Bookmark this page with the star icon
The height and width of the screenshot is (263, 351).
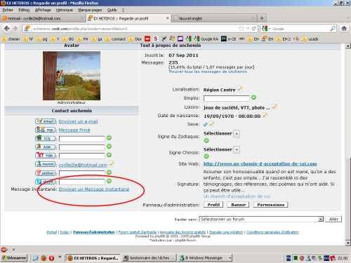[241, 29]
